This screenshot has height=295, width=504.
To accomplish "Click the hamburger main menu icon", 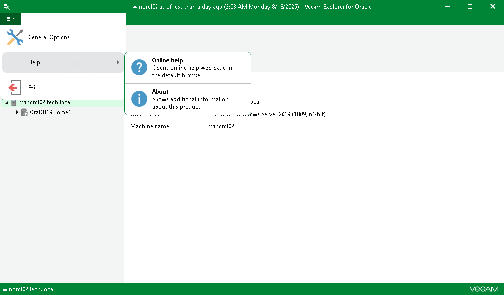I will [9, 18].
